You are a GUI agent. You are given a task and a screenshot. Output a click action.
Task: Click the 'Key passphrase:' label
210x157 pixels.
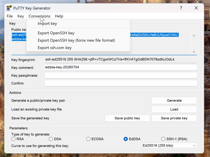point(25,76)
